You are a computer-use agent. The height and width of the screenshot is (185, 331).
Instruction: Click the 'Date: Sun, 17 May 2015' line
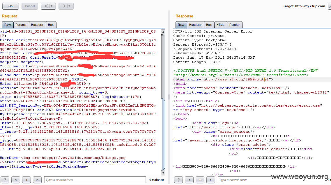tap(214, 58)
